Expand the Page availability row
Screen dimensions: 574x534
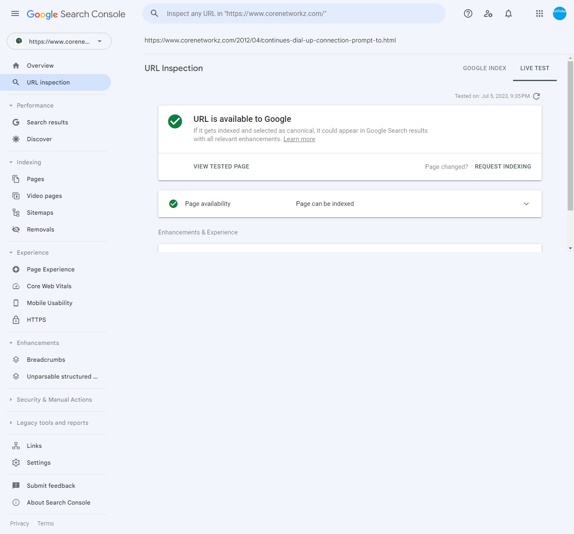(x=350, y=204)
